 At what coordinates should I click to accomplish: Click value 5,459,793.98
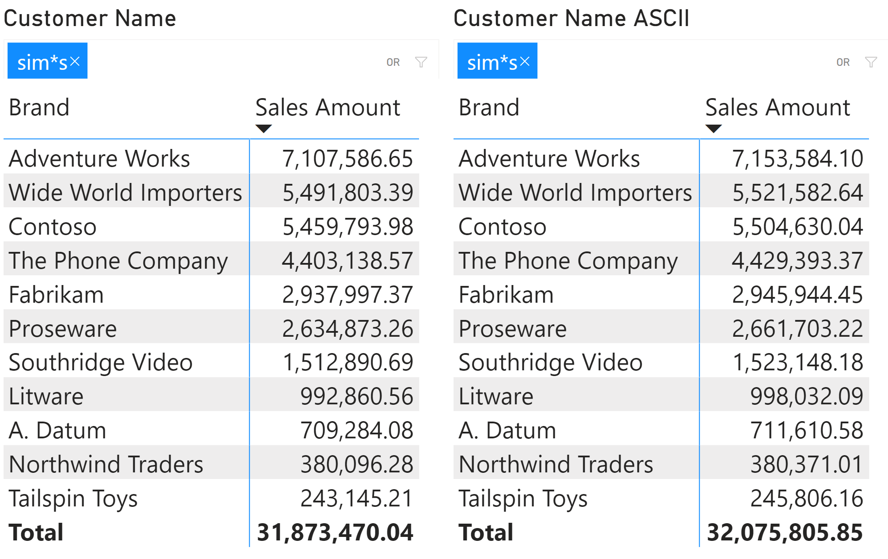click(x=348, y=227)
